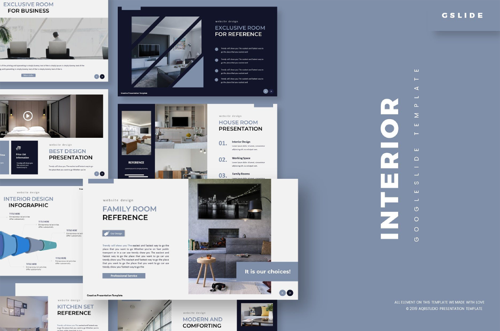
Task: Click the Professional Service button
Action: (x=124, y=276)
